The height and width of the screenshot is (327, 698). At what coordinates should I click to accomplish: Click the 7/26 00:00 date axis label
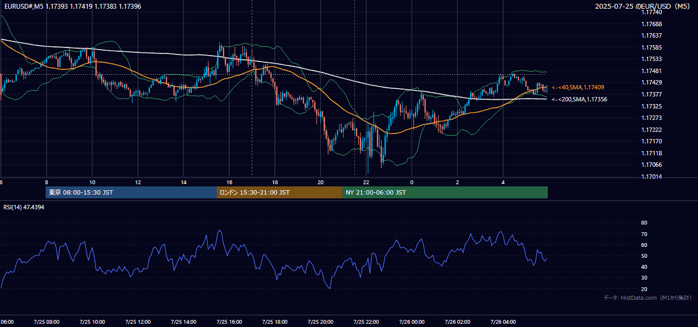pyautogui.click(x=412, y=322)
